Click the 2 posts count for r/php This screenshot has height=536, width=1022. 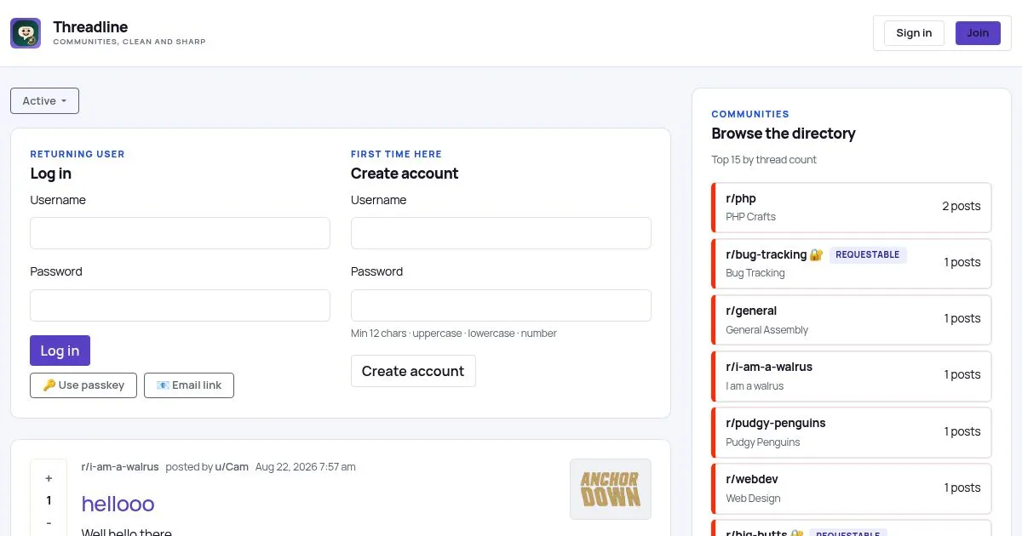962,206
